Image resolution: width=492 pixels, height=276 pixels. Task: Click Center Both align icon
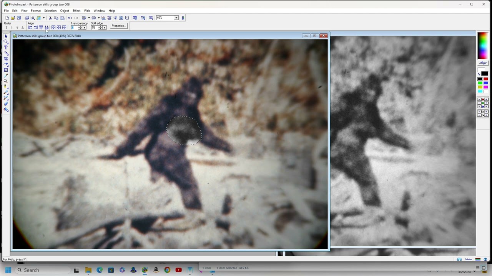pos(64,28)
